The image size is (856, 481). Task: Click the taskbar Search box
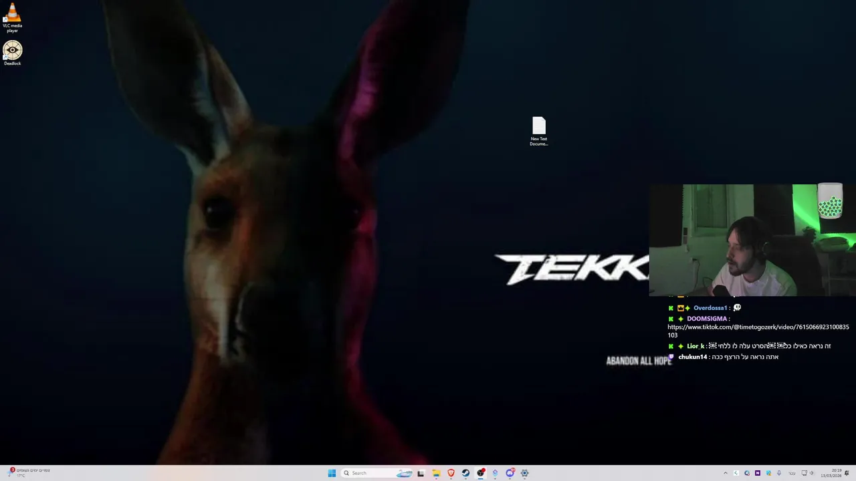tap(377, 473)
